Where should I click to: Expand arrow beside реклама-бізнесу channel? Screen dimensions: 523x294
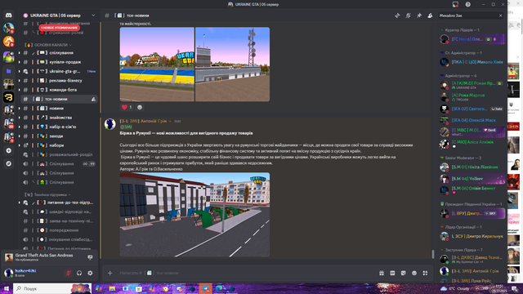[20, 81]
